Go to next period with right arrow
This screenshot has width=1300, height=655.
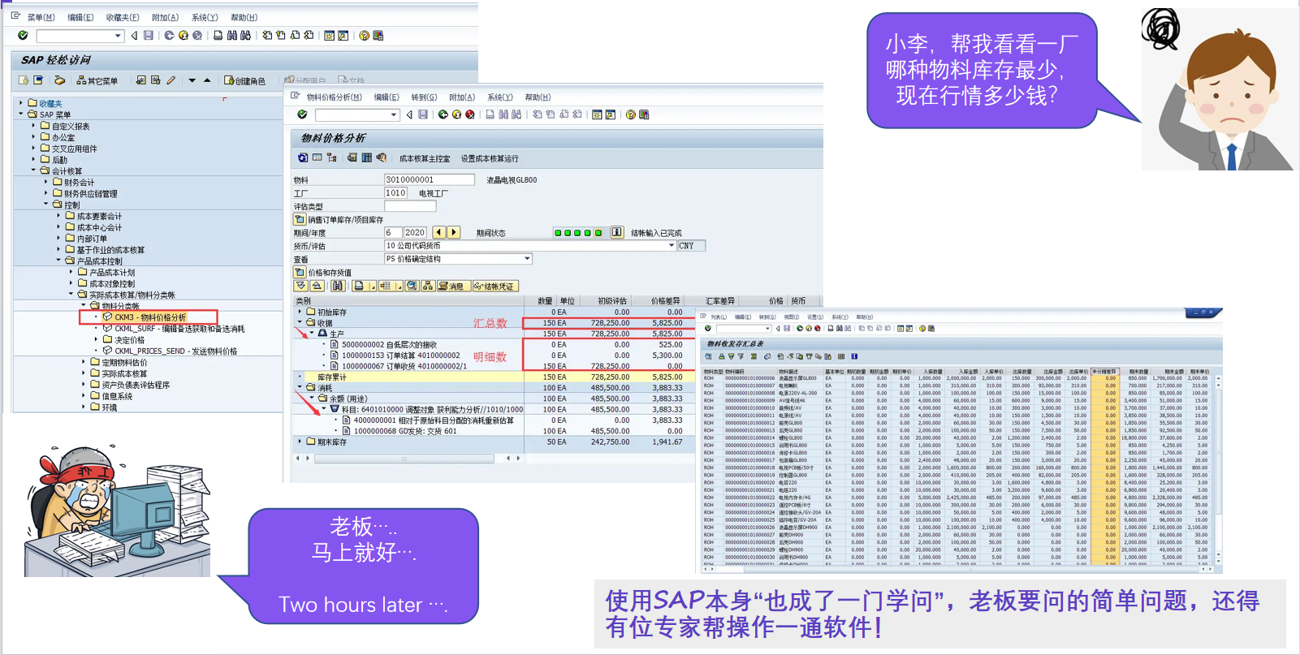coord(454,232)
